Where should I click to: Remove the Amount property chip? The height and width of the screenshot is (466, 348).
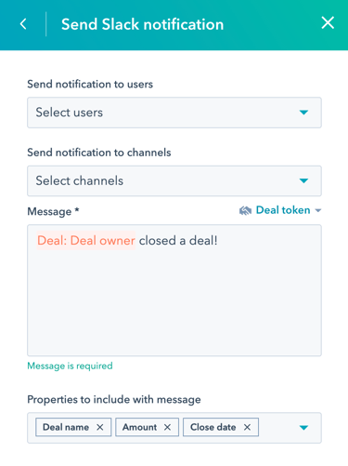click(167, 427)
